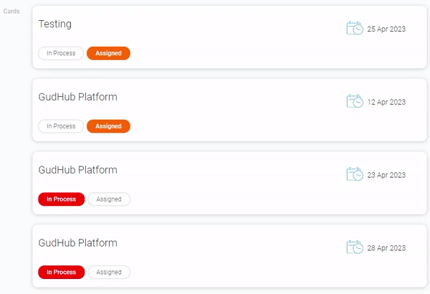Click the 28 Apr 2023 date

pyautogui.click(x=386, y=248)
